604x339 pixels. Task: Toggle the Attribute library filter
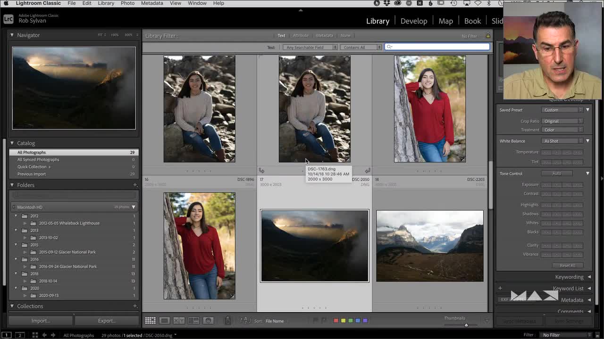[x=301, y=36]
